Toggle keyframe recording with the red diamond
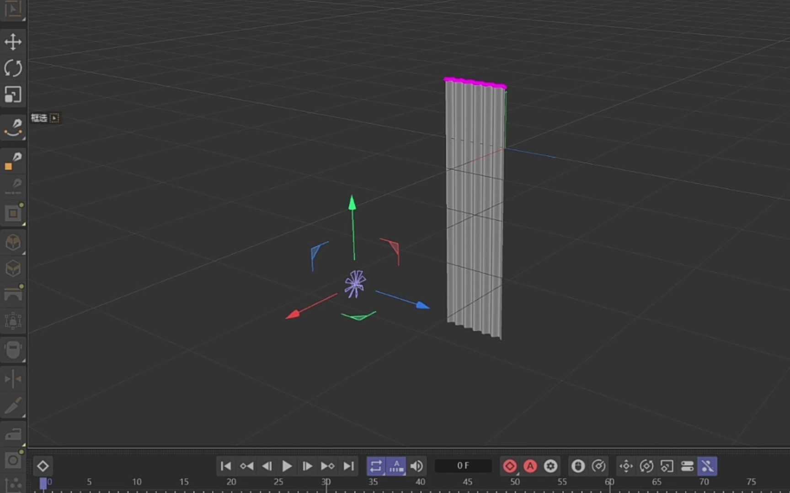Image resolution: width=790 pixels, height=493 pixels. (510, 466)
